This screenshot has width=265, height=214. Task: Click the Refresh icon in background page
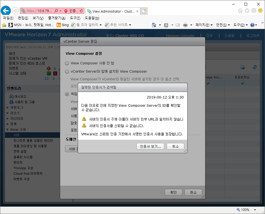[x=255, y=67]
